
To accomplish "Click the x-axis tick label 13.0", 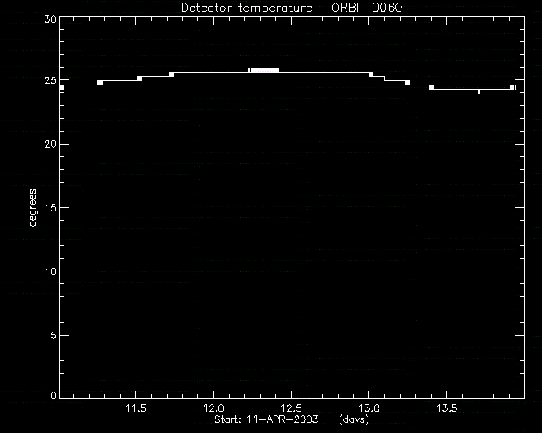I will point(369,408).
